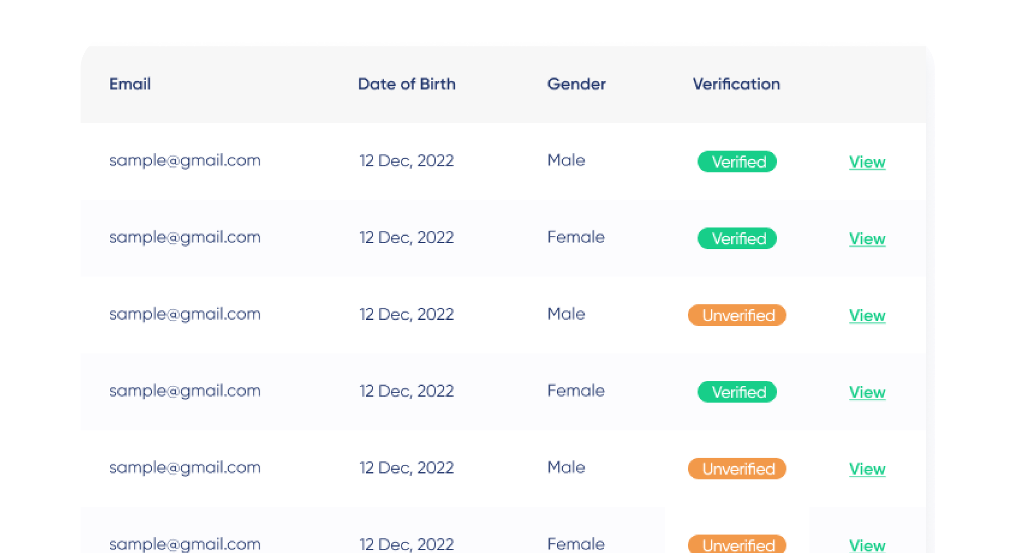Click Verified badge in second row
The height and width of the screenshot is (553, 1014).
(x=737, y=239)
